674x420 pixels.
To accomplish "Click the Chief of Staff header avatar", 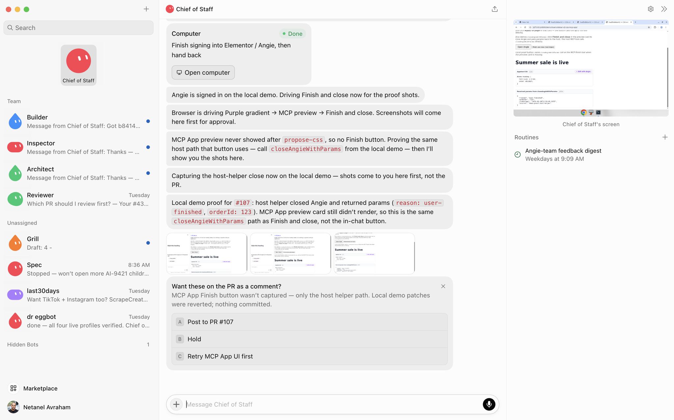I will (170, 9).
